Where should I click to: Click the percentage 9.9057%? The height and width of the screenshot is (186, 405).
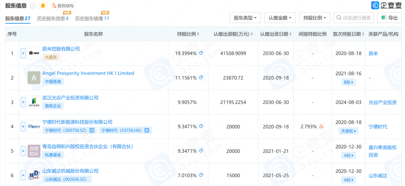tap(187, 102)
